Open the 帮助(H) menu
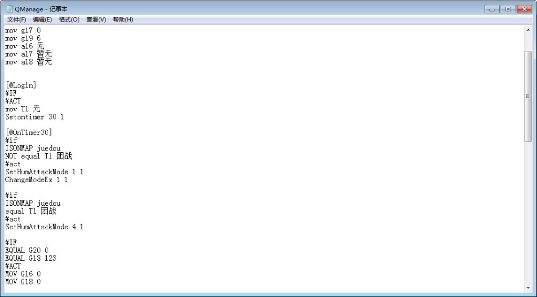Image resolution: width=537 pixels, height=297 pixels. pos(123,19)
